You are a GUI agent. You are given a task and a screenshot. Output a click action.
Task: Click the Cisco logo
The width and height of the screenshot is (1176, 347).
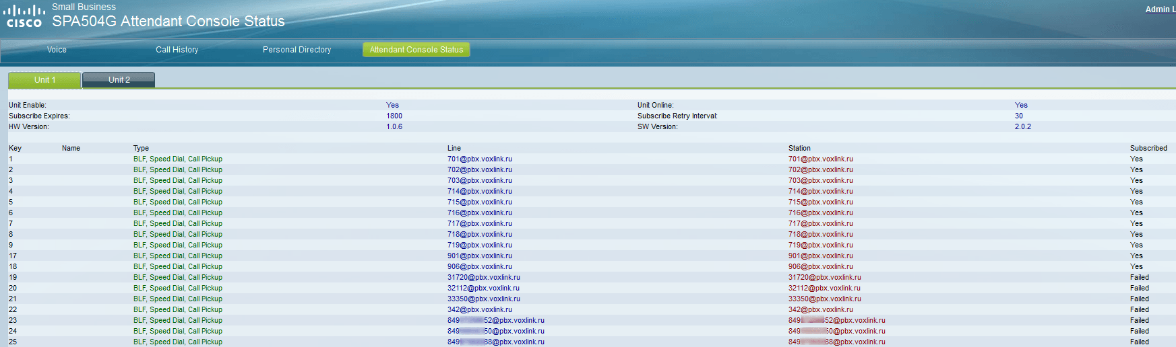pos(24,16)
